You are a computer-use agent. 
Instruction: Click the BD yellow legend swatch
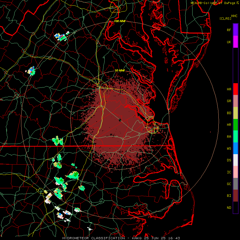[x=235, y=113]
